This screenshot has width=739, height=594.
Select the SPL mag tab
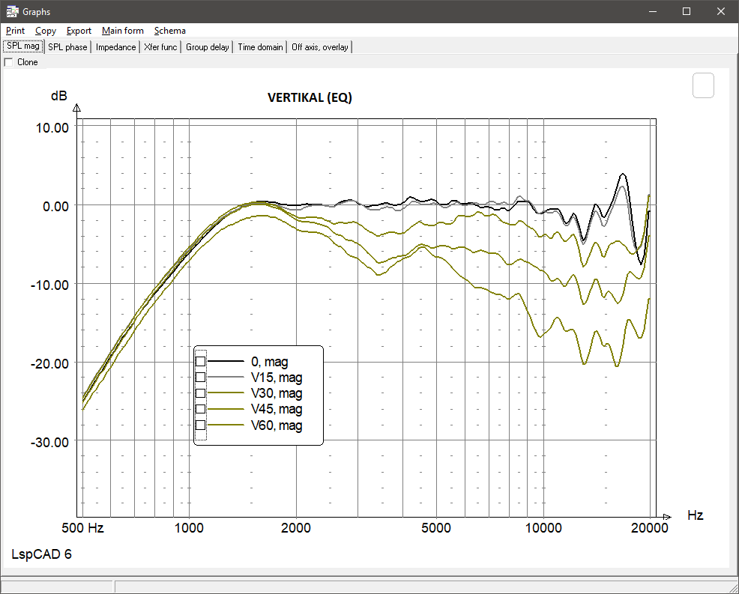[22, 46]
